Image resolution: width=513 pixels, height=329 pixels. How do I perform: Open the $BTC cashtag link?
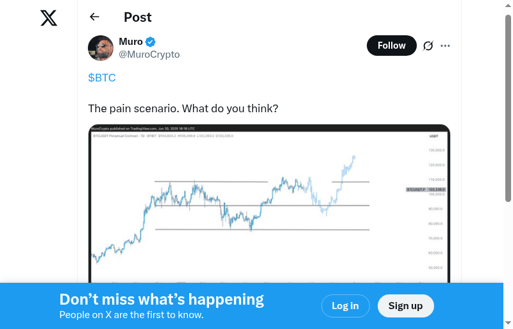(102, 78)
